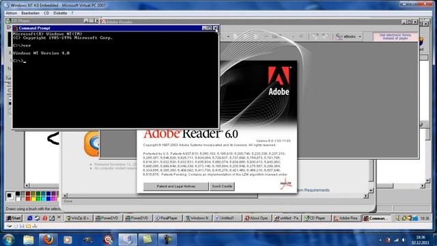The height and width of the screenshot is (246, 437).
Task: Click down arrow of browser vertical scrollbar
Action: [371, 190]
